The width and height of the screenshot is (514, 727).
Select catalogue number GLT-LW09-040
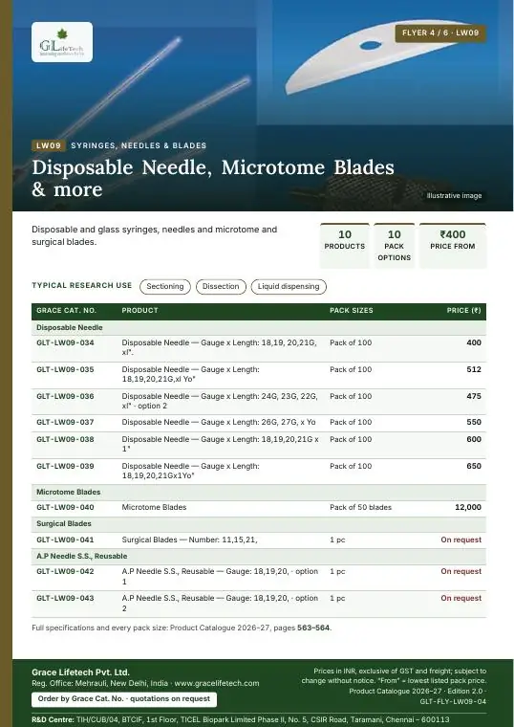(65, 508)
